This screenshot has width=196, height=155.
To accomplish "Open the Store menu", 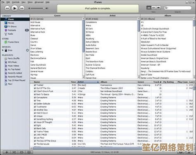I will tap(30, 2).
